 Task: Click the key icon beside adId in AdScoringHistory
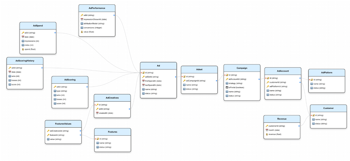coord(10,68)
